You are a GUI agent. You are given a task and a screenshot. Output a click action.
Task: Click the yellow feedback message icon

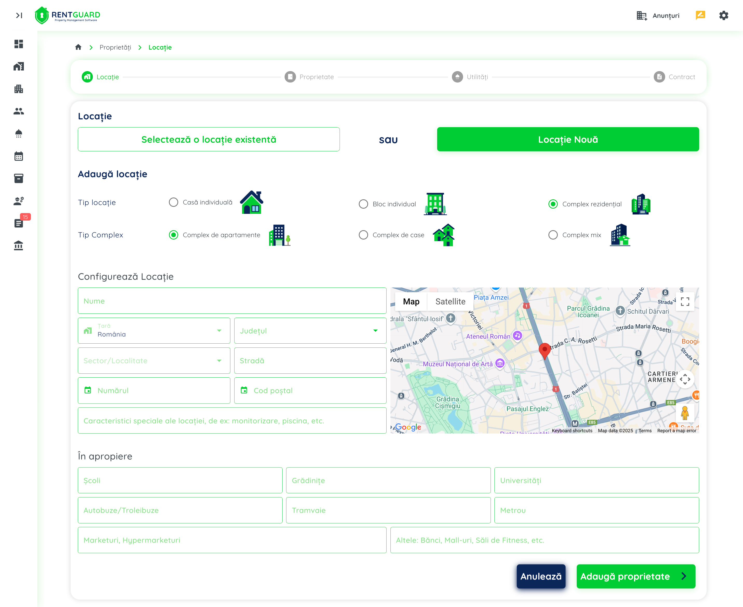tap(700, 15)
